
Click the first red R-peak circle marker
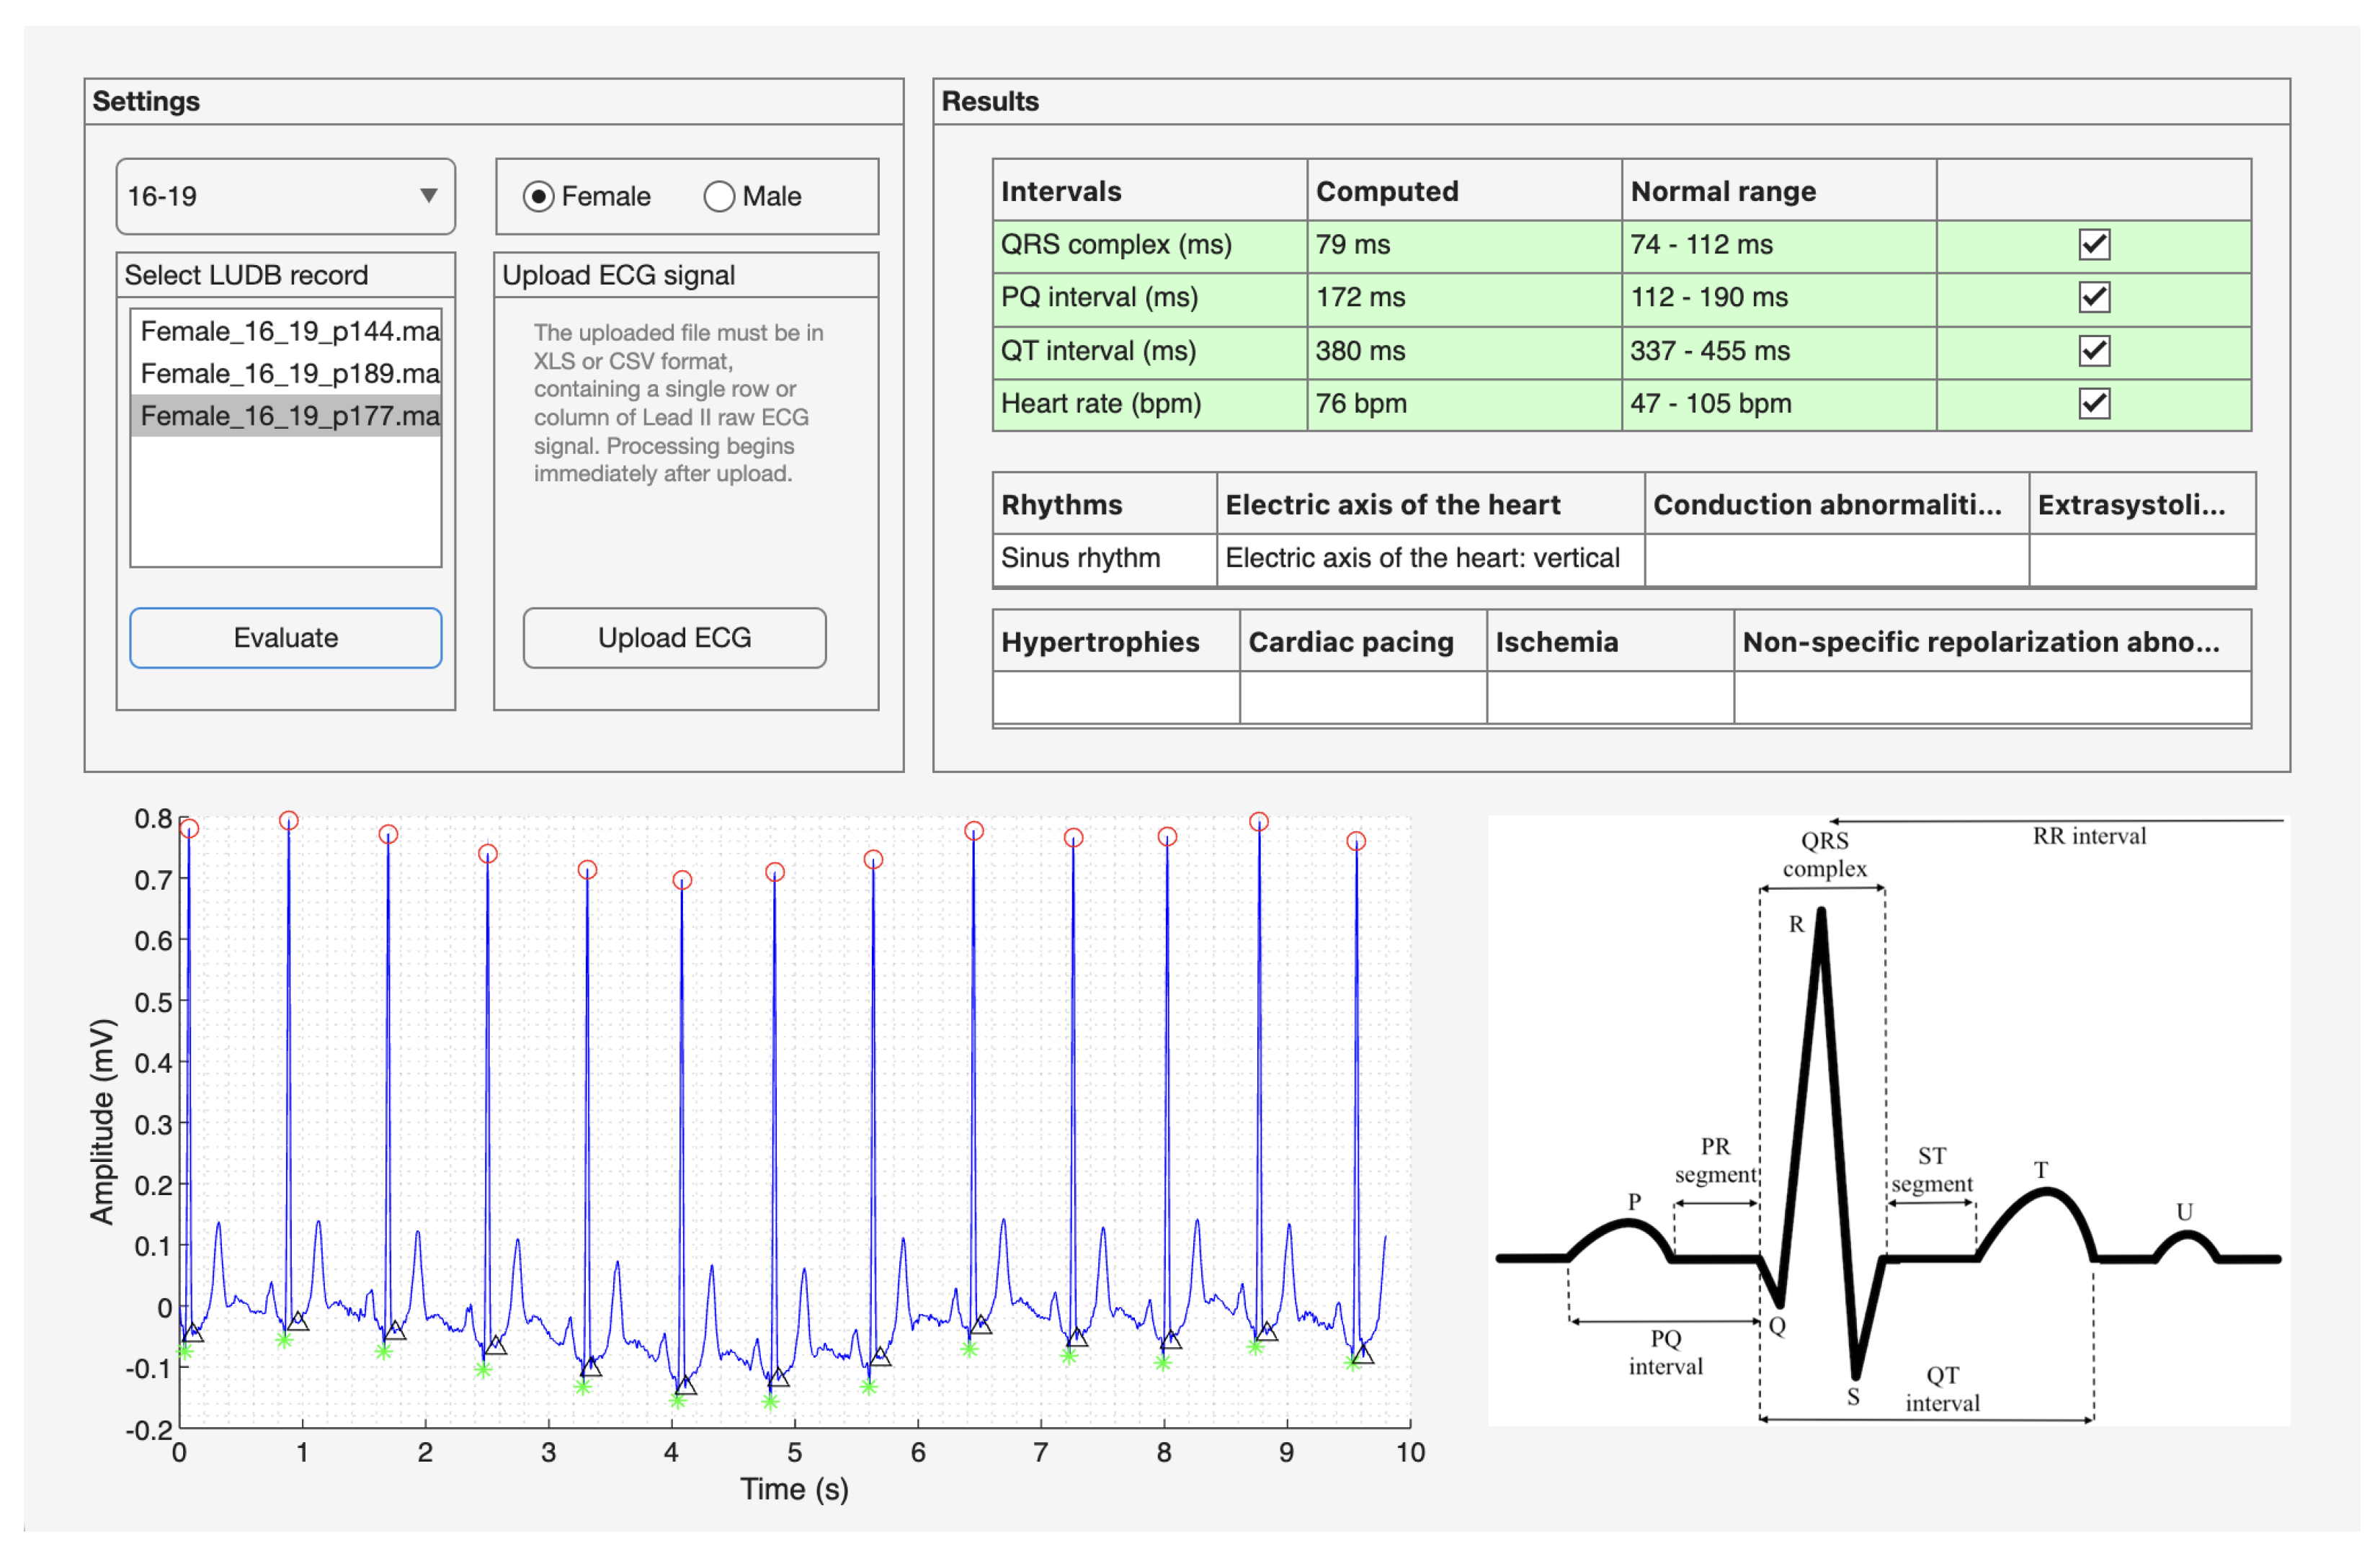click(x=189, y=828)
